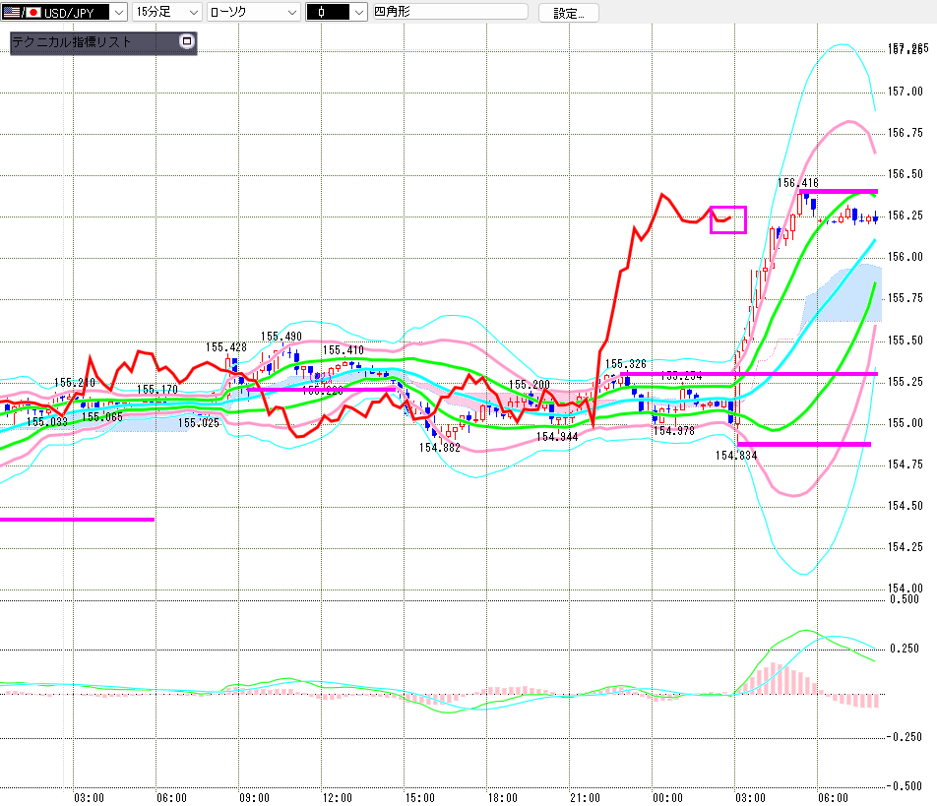Click the 155.410 price label
Viewport: 937px width, 806px height.
[x=343, y=350]
